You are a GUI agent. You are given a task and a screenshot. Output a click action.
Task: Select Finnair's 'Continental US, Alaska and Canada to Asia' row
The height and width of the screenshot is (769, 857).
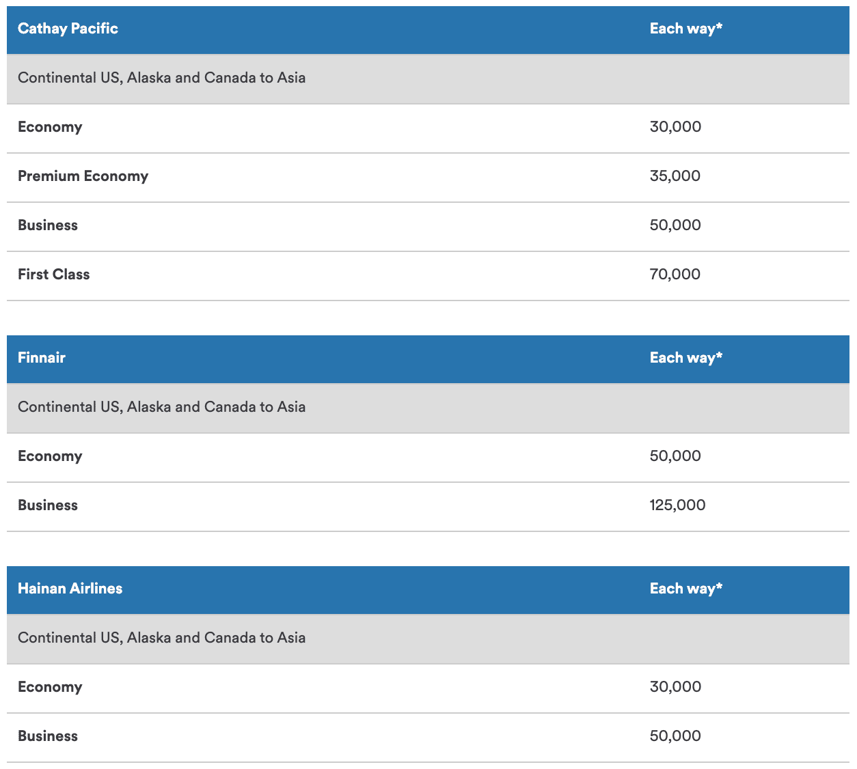pyautogui.click(x=161, y=407)
